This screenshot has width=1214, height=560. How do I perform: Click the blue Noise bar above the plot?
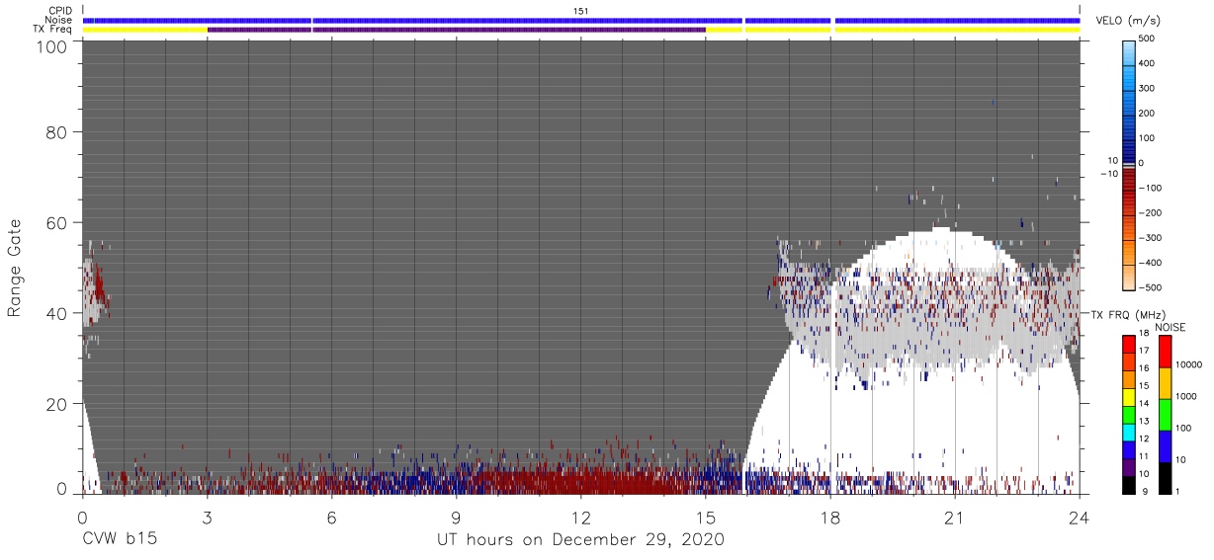[580, 20]
